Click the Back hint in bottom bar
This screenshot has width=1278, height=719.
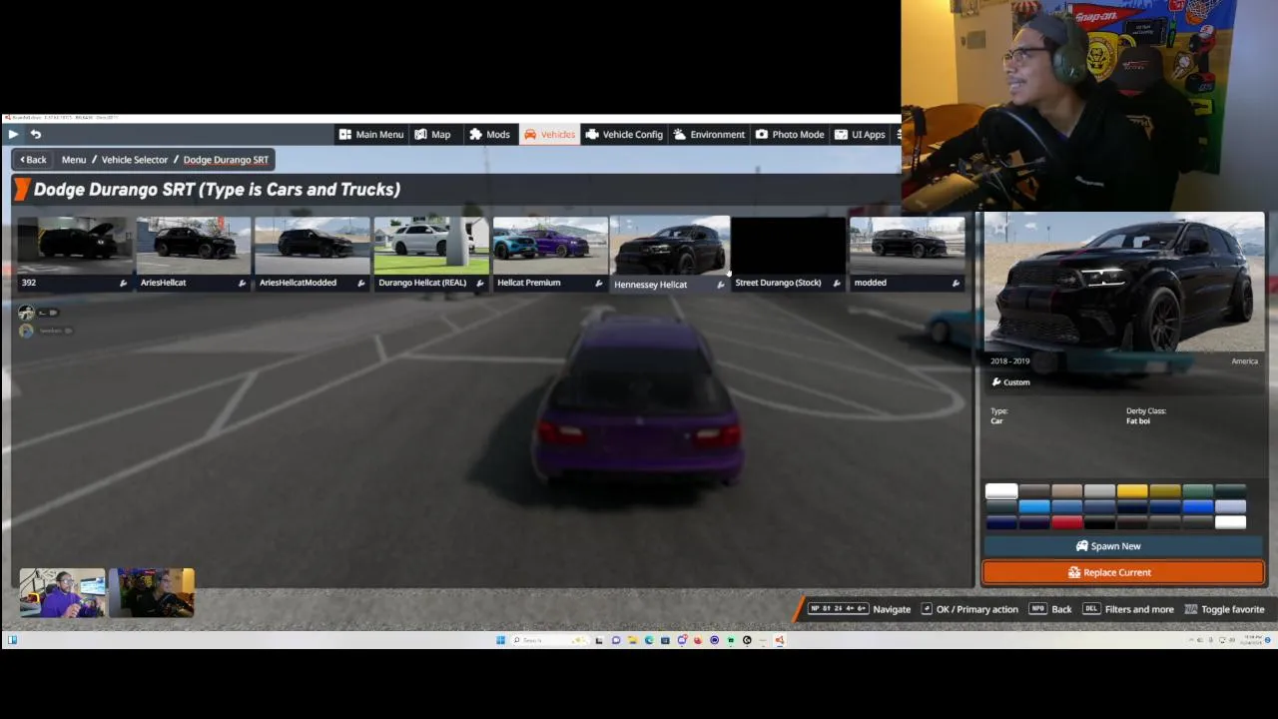click(x=1049, y=609)
